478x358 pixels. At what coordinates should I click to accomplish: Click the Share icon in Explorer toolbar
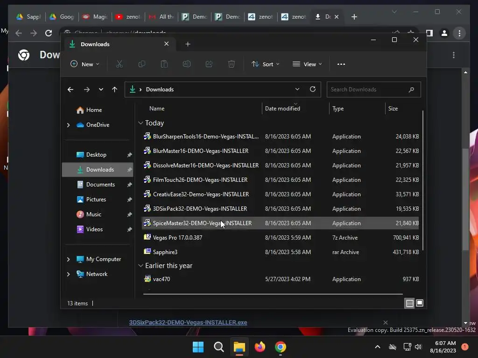[x=209, y=64]
